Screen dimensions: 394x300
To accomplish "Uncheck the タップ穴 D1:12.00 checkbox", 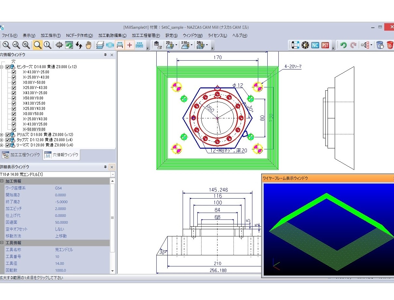I will tap(8, 140).
